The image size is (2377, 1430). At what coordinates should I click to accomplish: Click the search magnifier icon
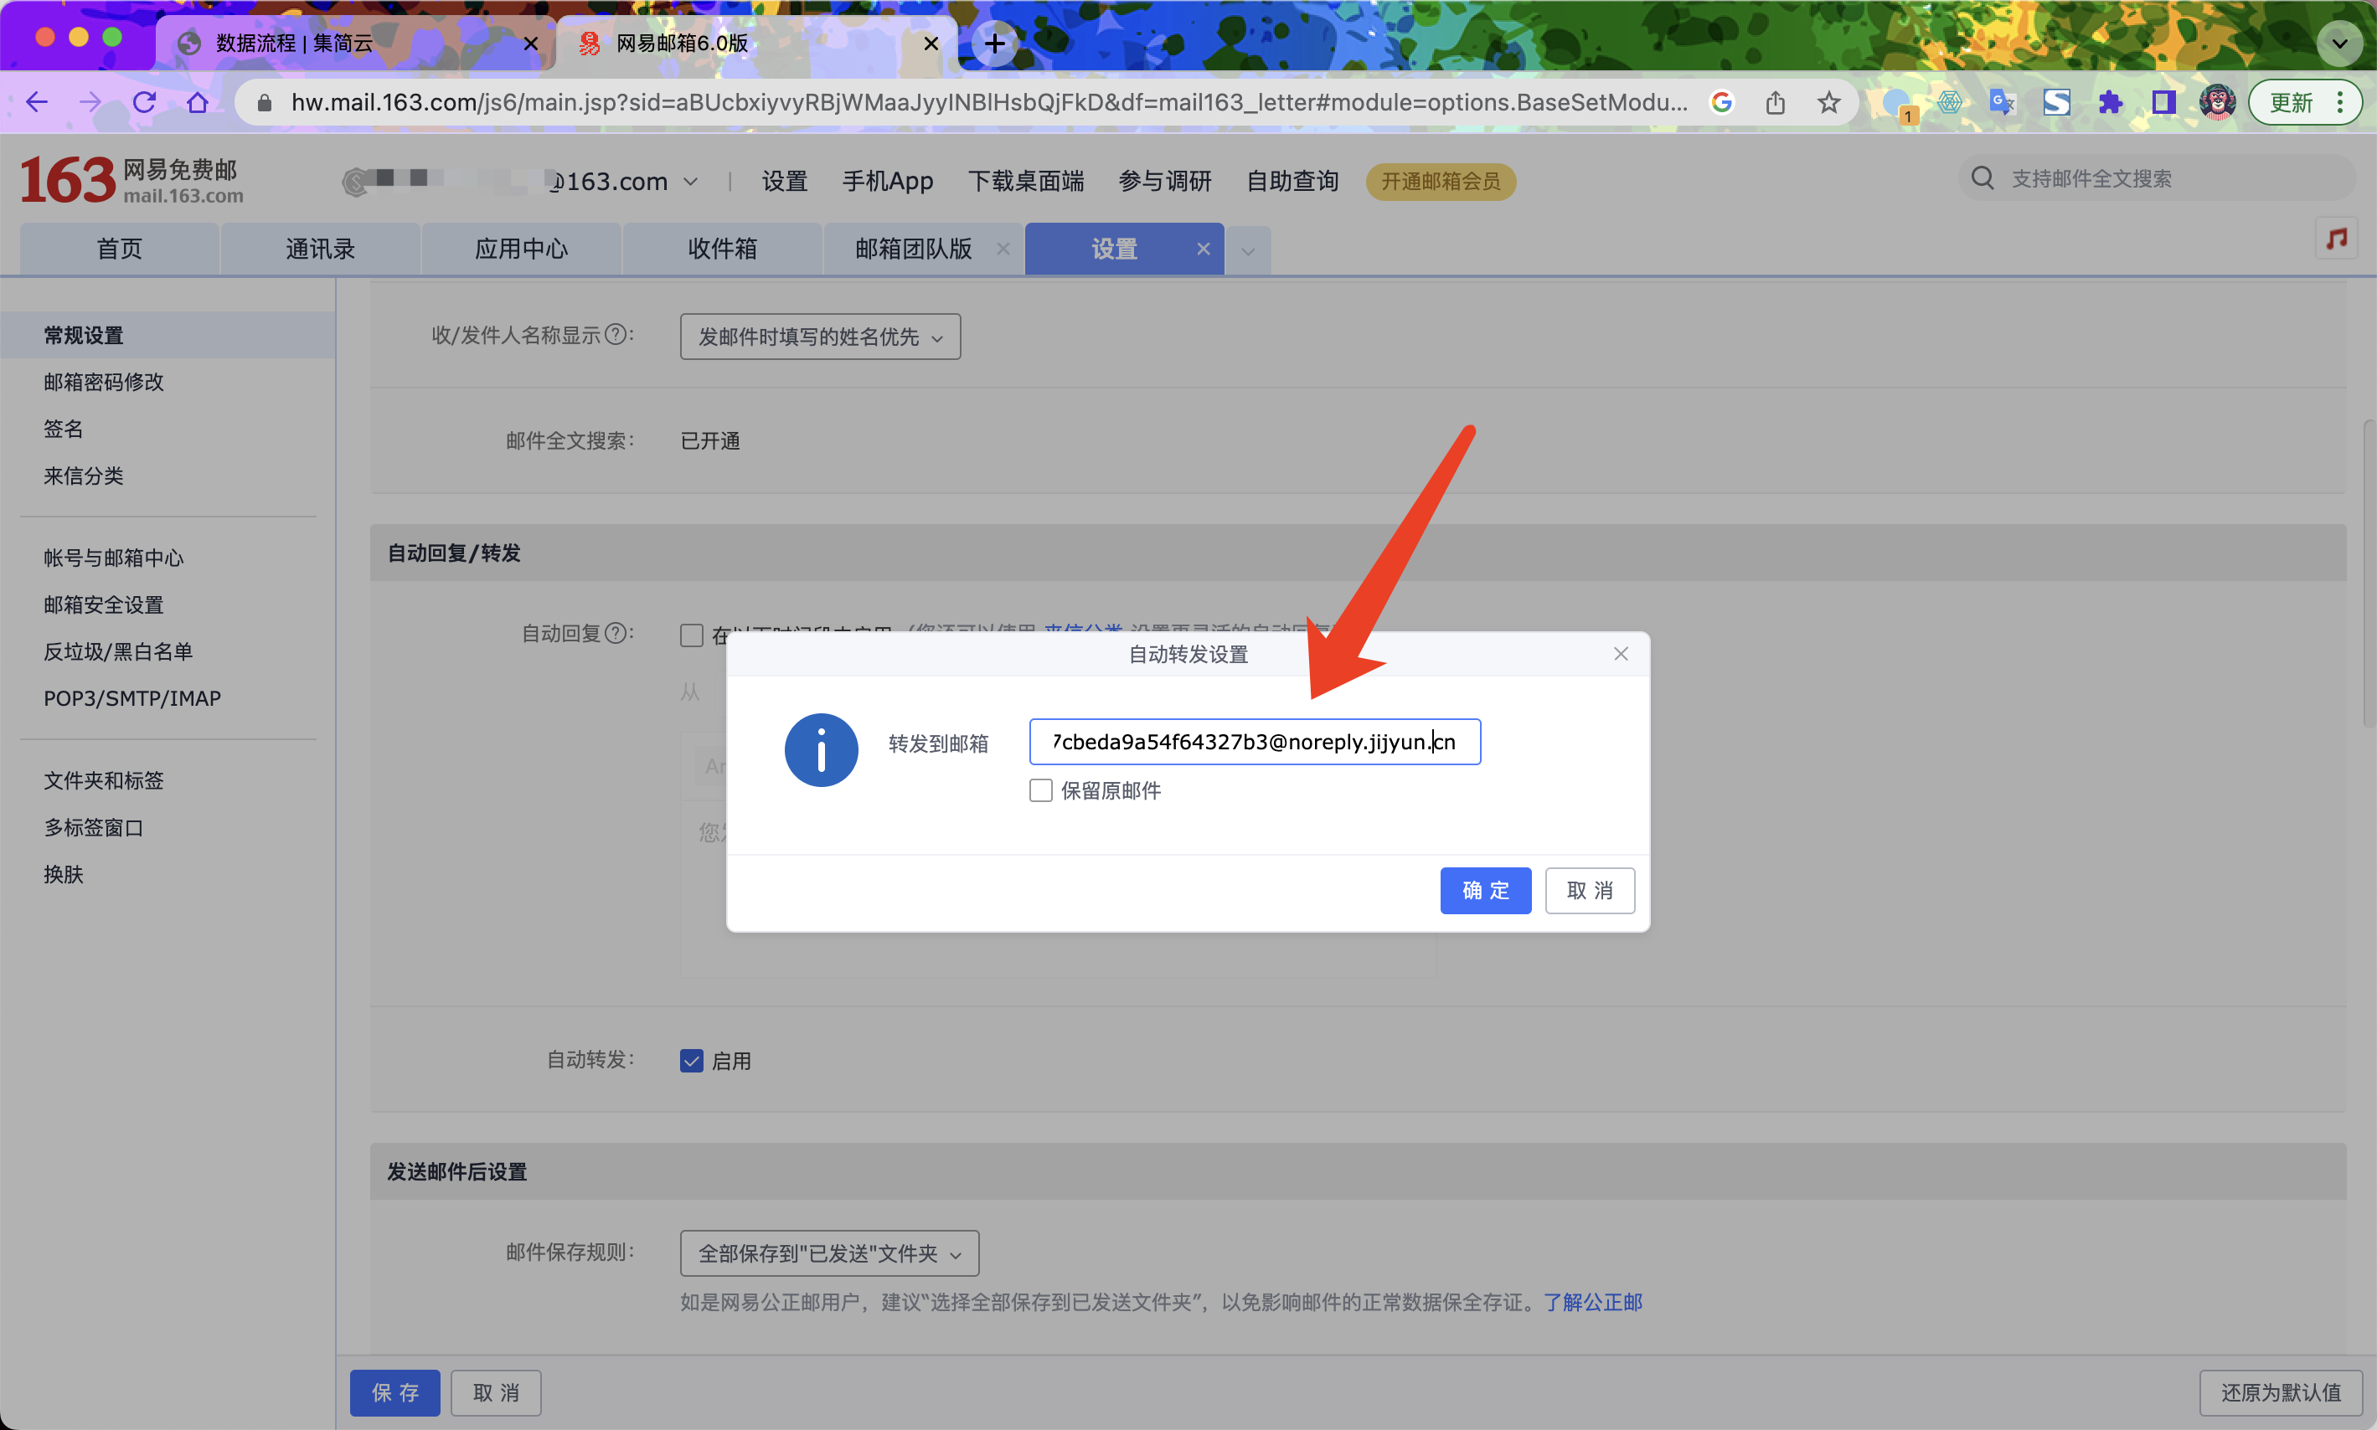pos(1982,178)
